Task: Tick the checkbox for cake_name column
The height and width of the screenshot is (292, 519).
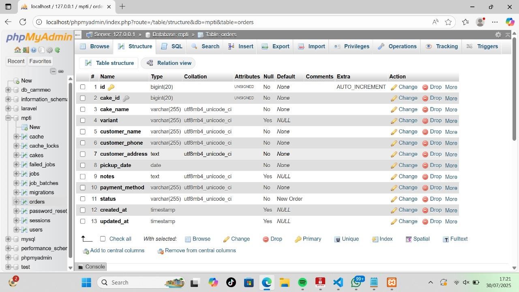Action: pos(83,109)
